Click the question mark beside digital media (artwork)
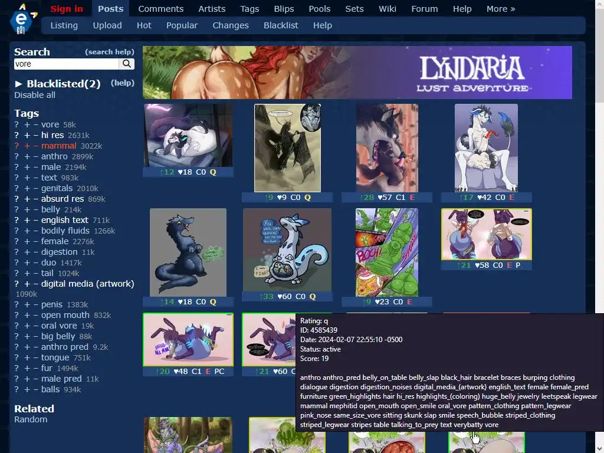 17,284
